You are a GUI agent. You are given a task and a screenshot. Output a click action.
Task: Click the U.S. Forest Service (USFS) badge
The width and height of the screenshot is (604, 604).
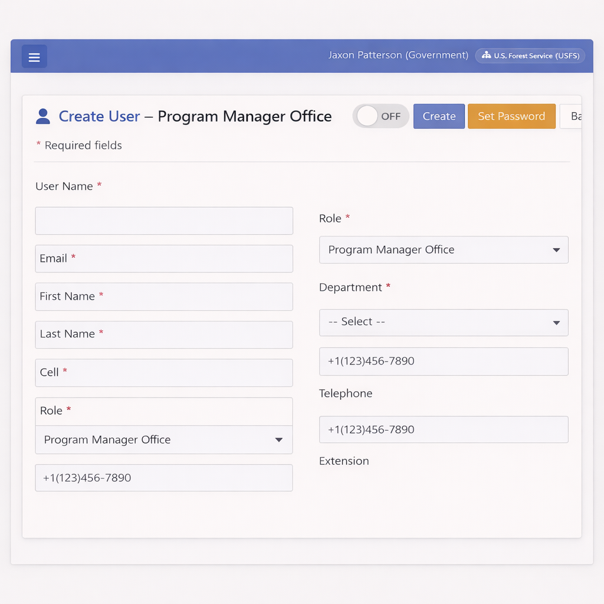click(530, 55)
